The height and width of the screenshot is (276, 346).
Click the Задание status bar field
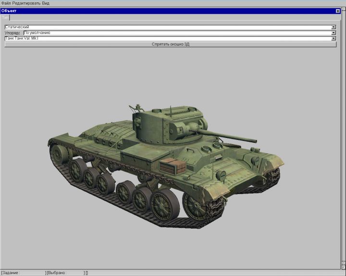(x=24, y=273)
